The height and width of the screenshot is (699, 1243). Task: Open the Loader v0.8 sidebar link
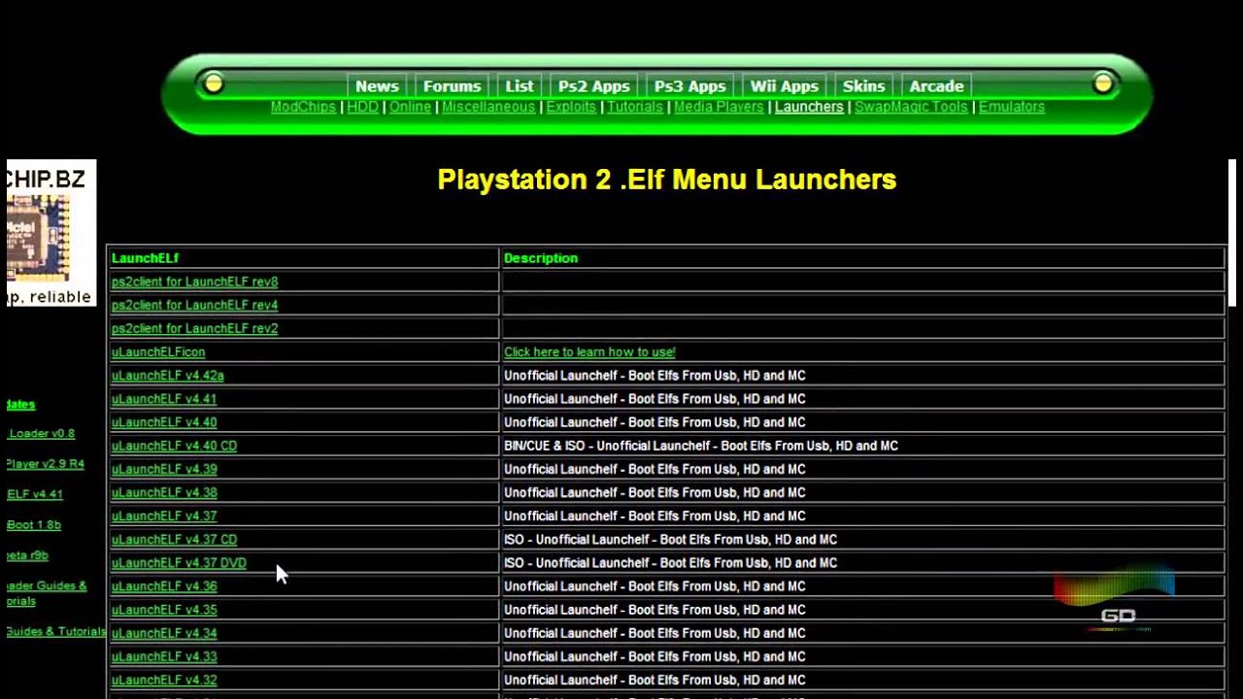click(40, 434)
